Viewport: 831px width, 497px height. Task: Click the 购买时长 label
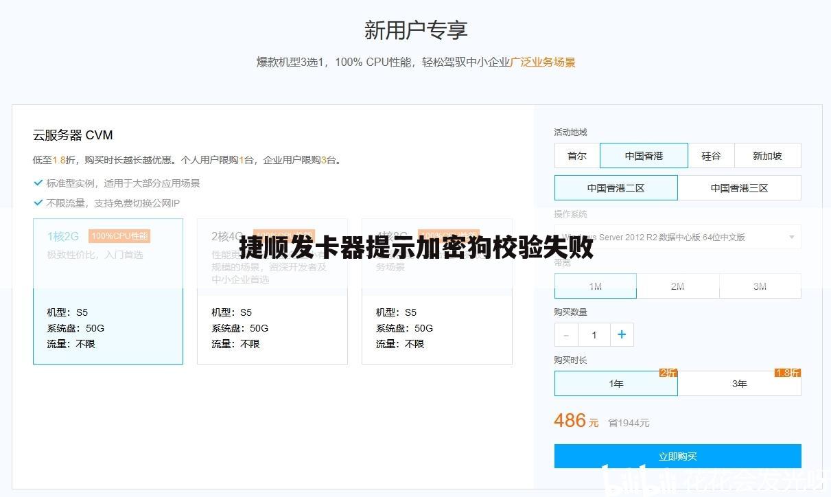click(x=570, y=360)
